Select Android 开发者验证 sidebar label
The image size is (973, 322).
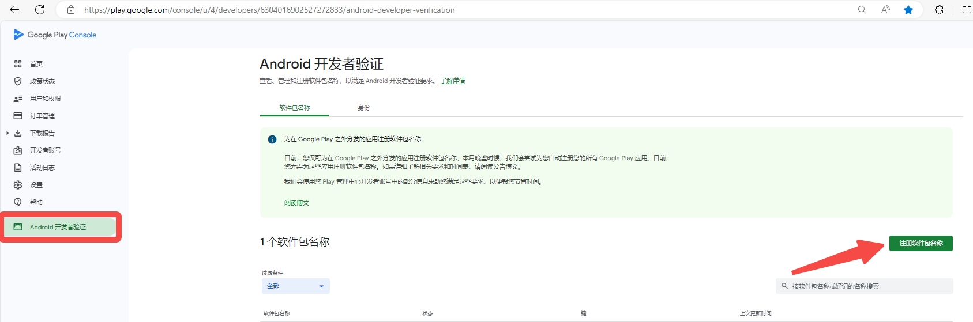(x=58, y=227)
